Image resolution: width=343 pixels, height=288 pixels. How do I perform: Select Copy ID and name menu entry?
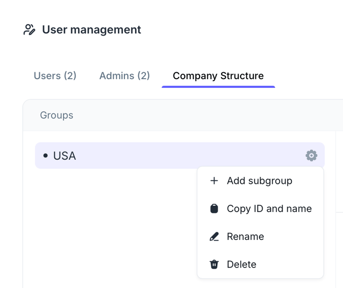(269, 208)
